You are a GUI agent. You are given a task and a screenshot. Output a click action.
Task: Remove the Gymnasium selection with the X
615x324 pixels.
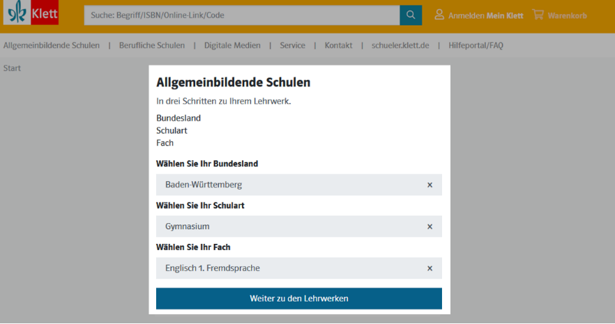click(x=430, y=226)
